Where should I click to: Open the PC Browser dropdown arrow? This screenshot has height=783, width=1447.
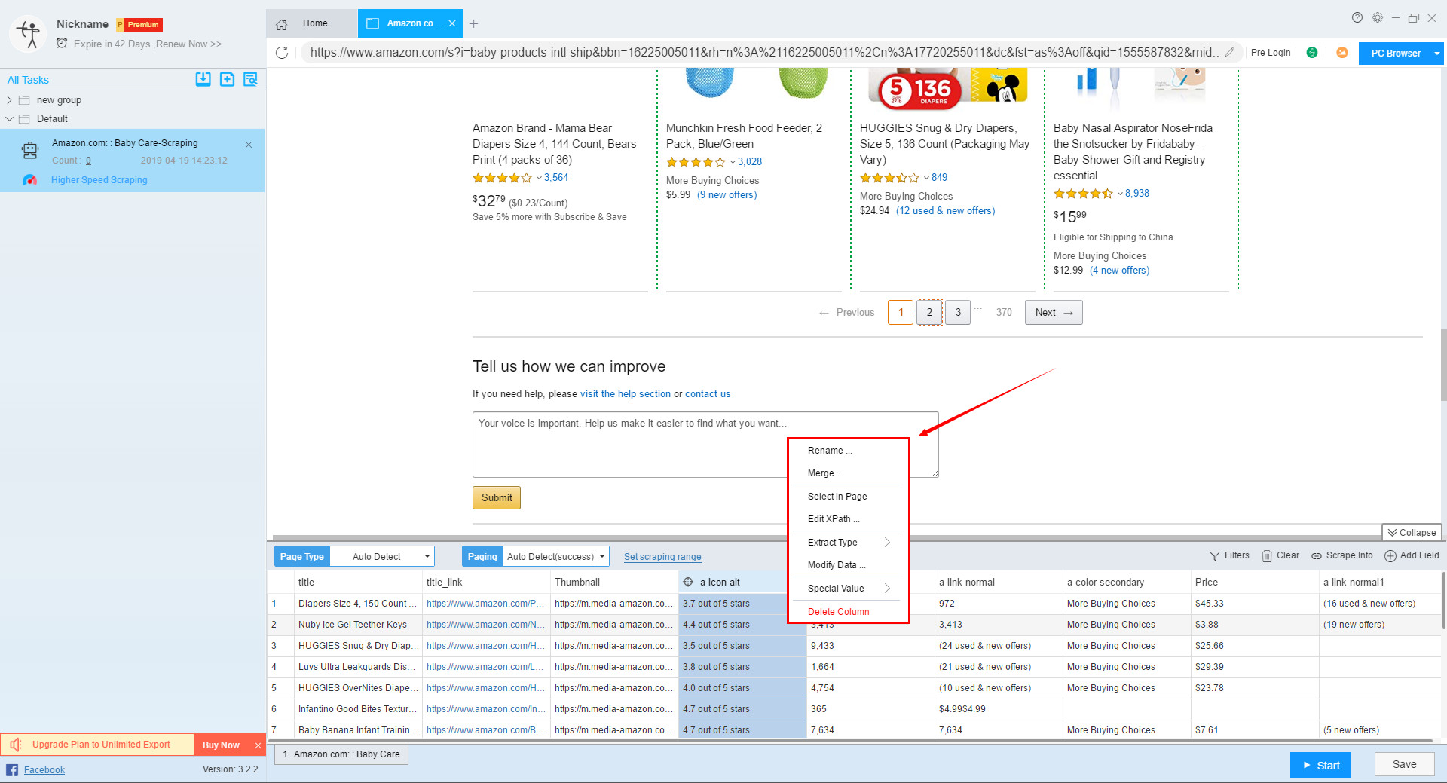(1436, 54)
